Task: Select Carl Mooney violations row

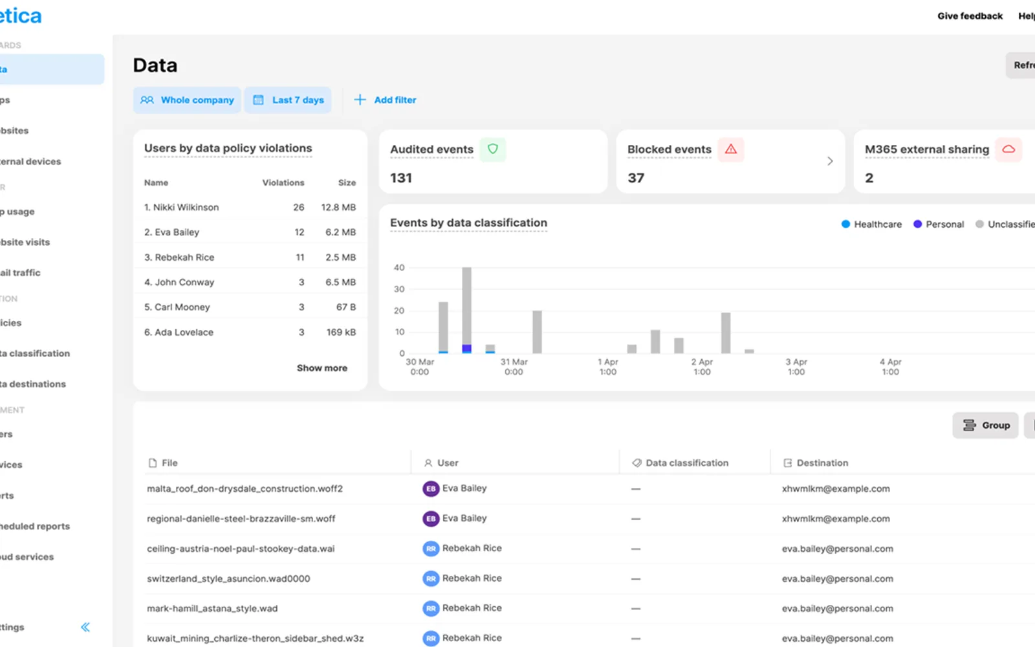Action: pyautogui.click(x=250, y=307)
